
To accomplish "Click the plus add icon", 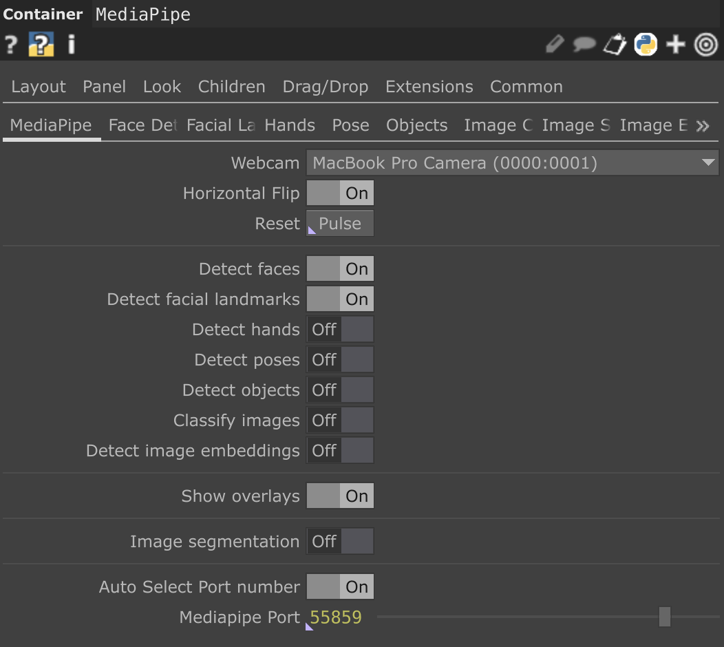I will (x=676, y=45).
